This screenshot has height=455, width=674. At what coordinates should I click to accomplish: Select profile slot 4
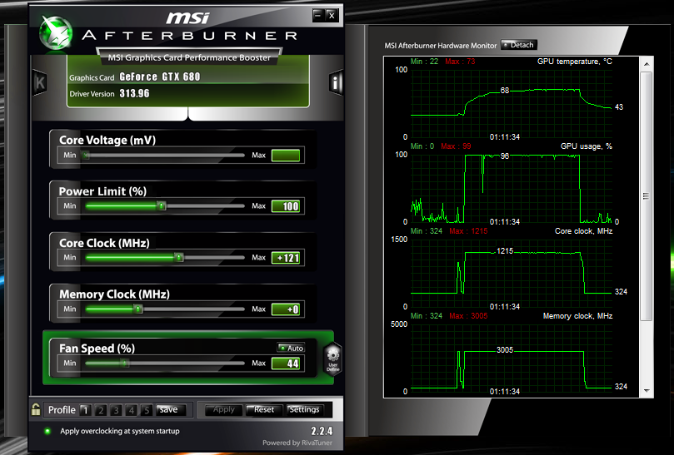[132, 410]
